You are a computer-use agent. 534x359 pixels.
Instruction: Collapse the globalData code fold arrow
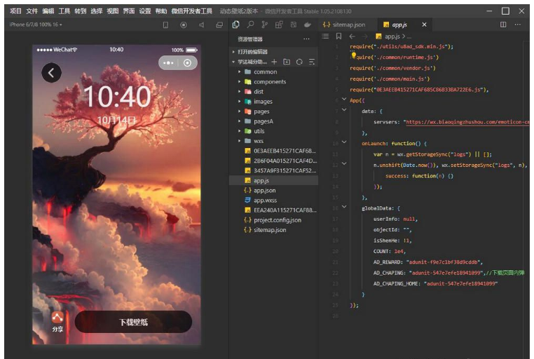point(343,207)
